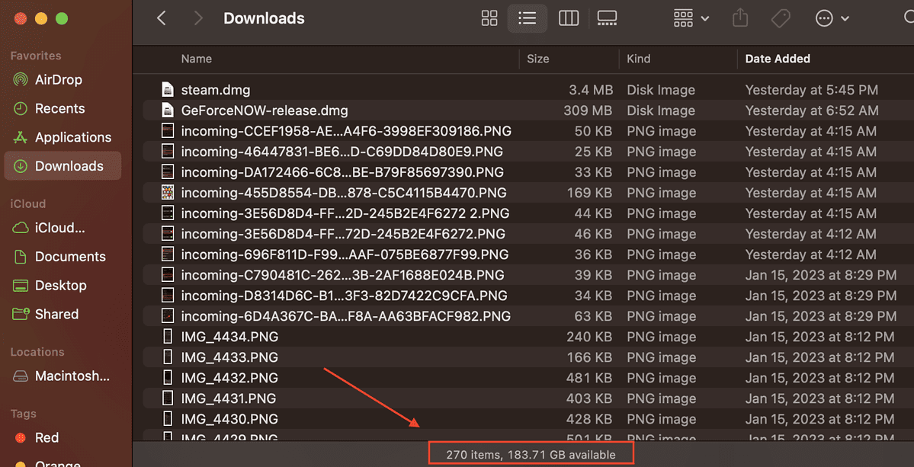Click the Share icon

point(739,18)
